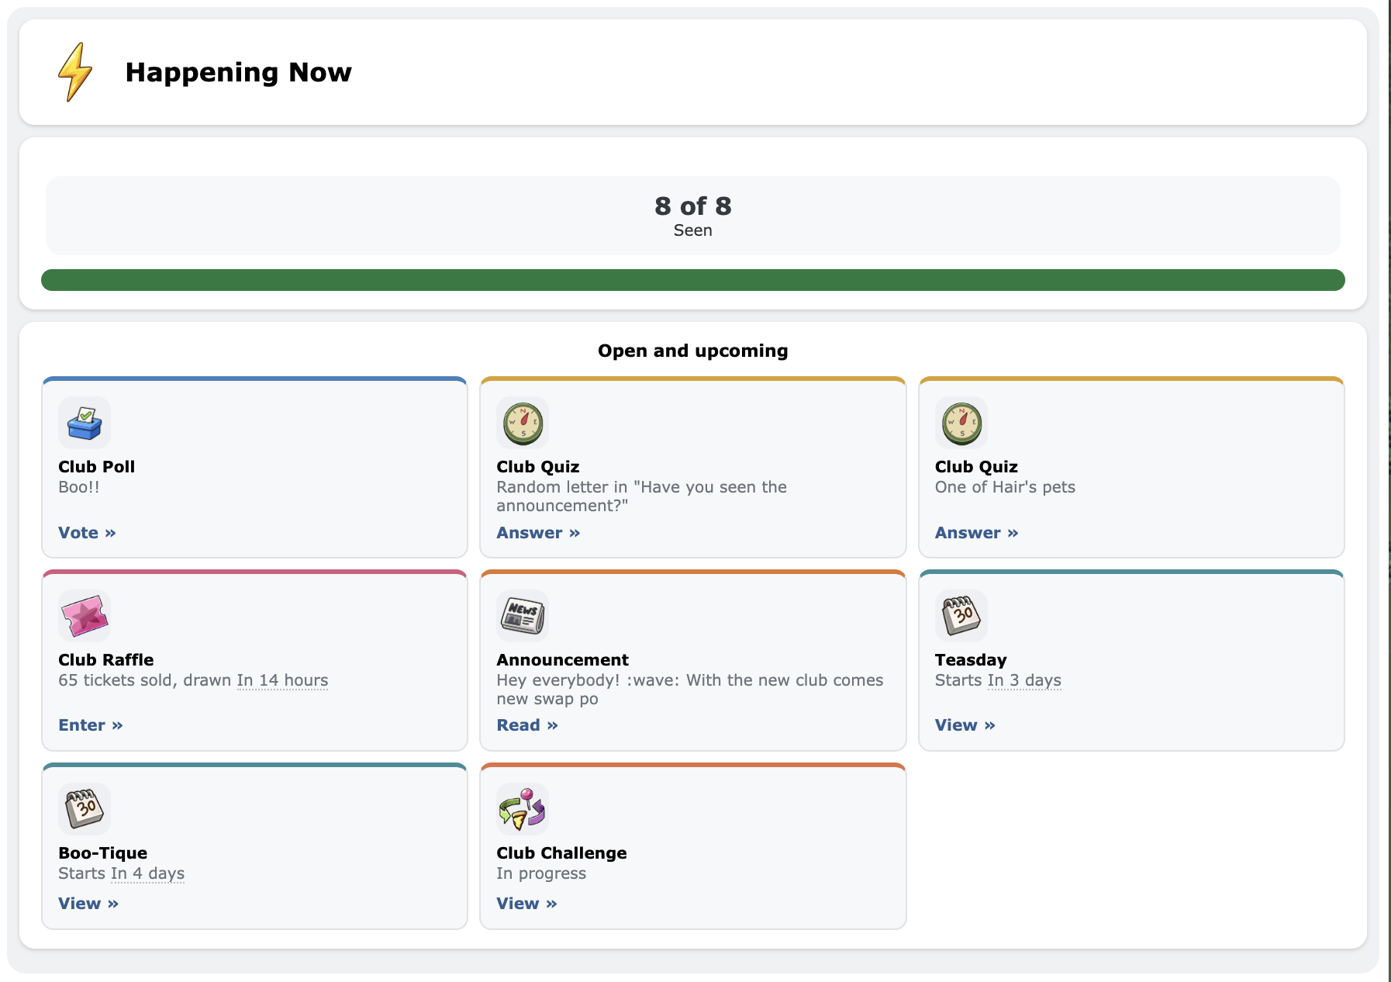Open the Club Raffle Enter link
1391x982 pixels.
tap(91, 725)
